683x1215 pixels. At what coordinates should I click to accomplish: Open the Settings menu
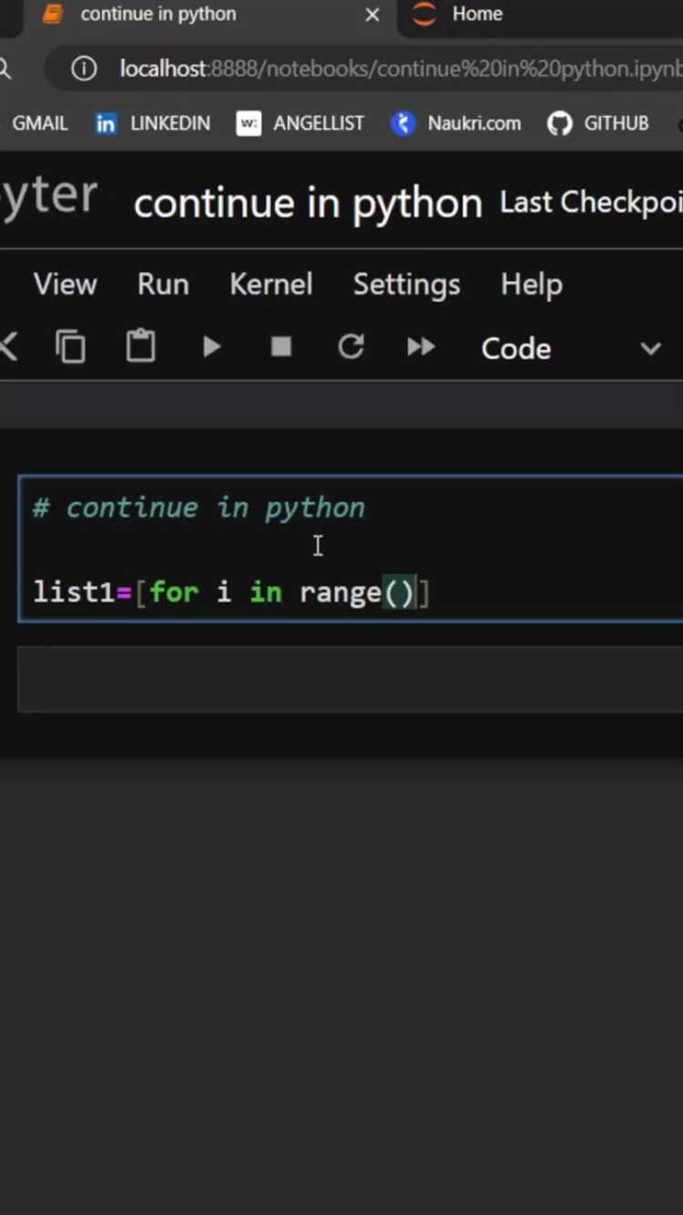point(406,284)
